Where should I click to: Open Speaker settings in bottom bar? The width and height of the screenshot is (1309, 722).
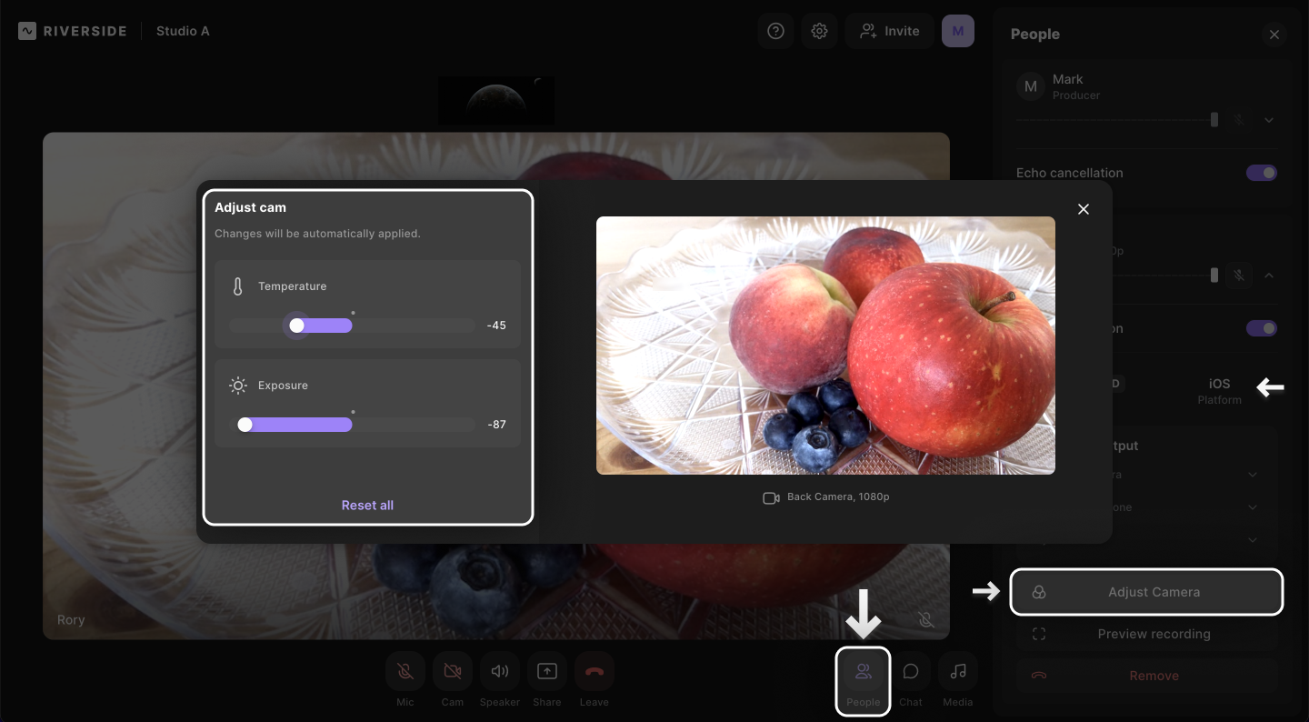500,672
